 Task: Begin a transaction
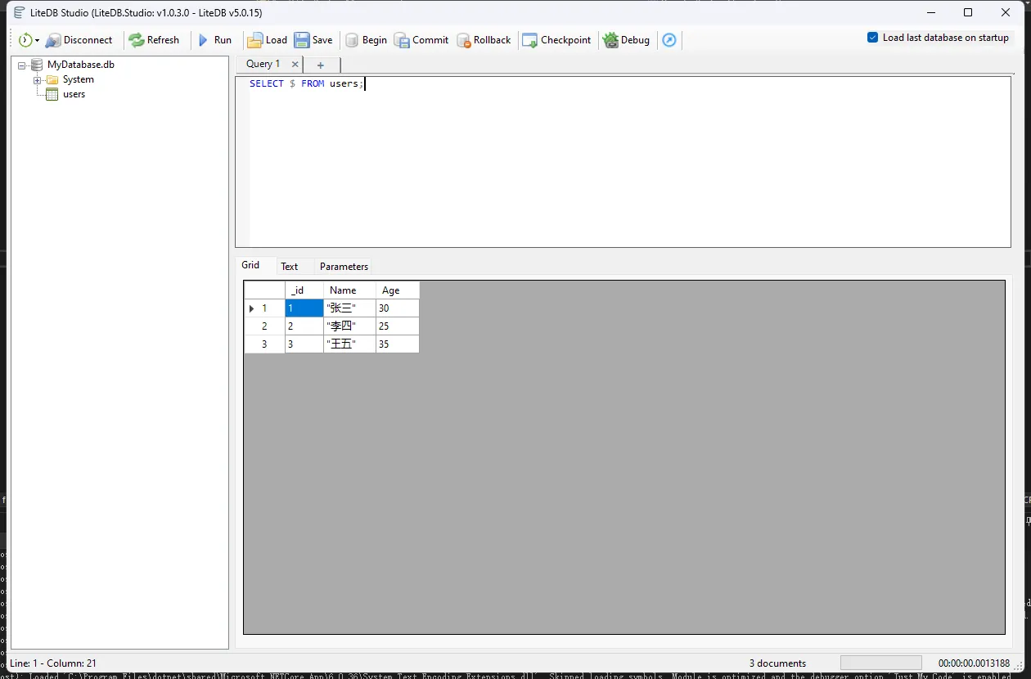pos(366,40)
